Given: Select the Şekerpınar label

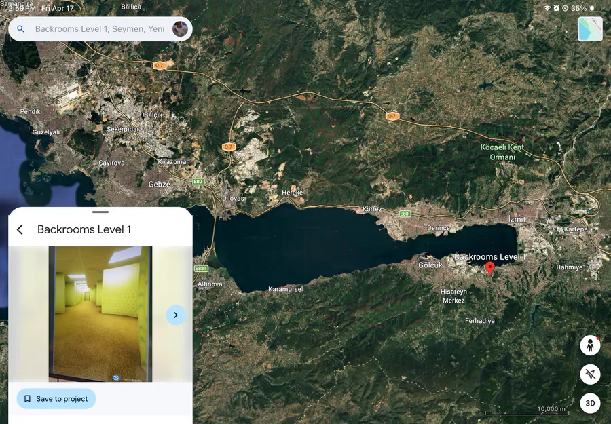Looking at the screenshot, I should (x=123, y=129).
